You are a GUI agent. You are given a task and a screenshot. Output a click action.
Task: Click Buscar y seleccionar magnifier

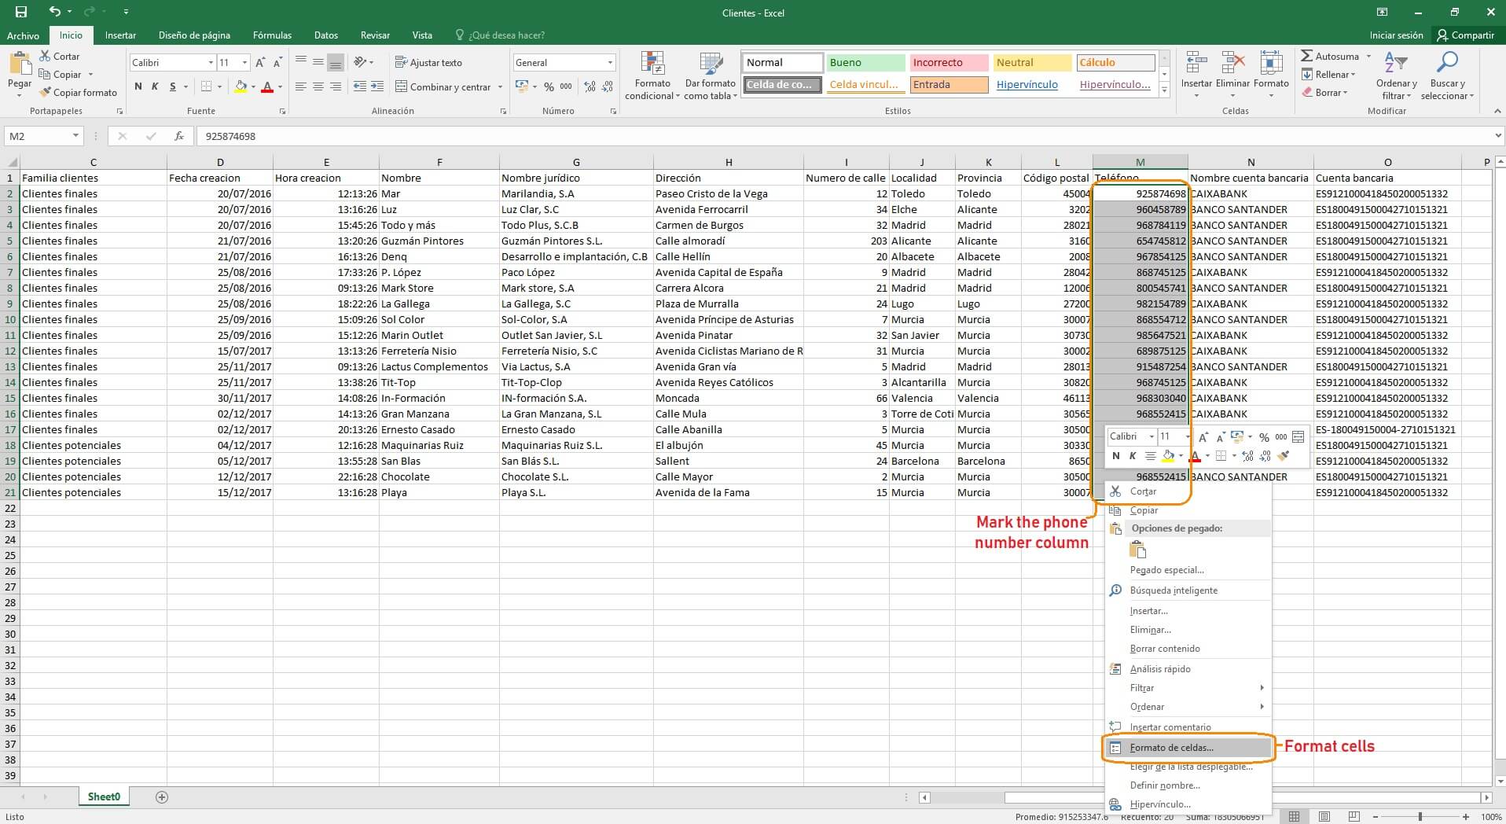point(1447,63)
